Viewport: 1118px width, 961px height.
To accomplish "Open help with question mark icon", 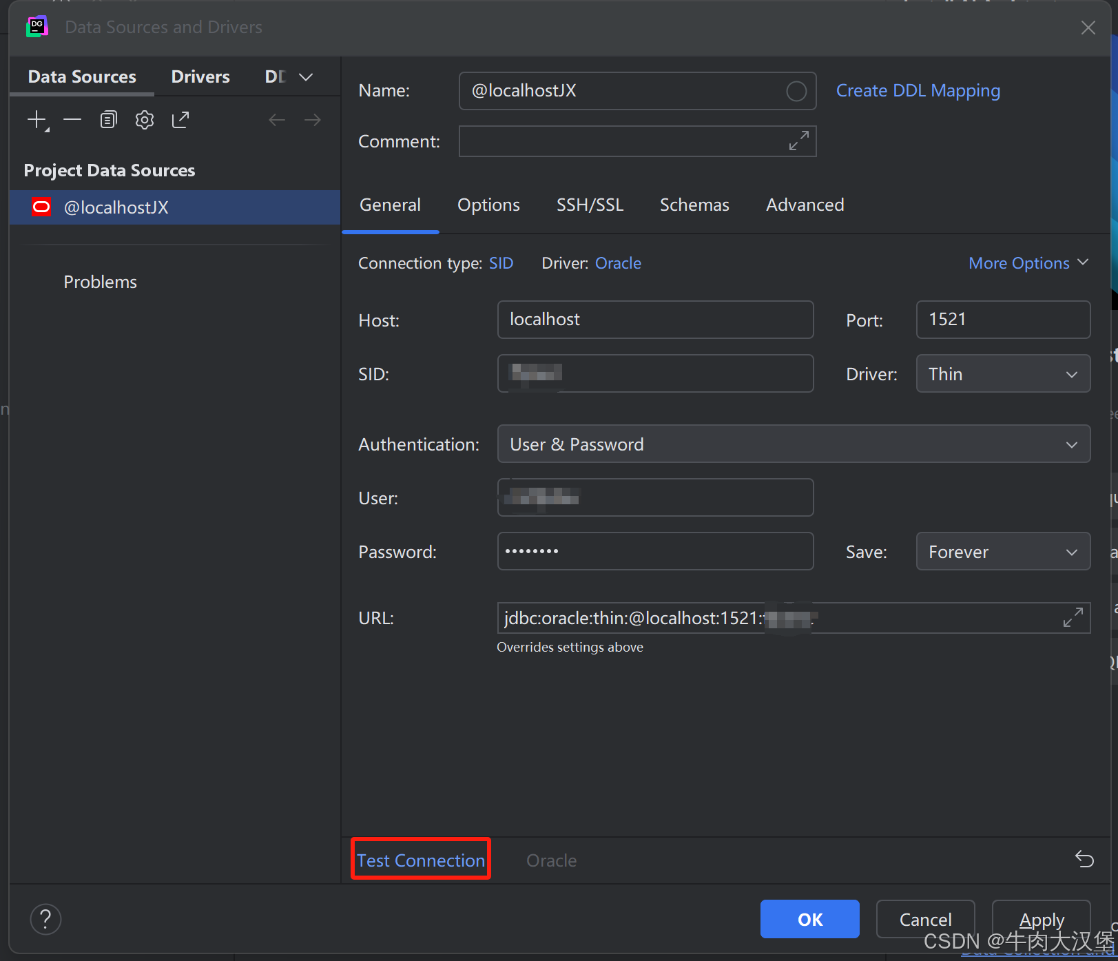I will coord(45,919).
